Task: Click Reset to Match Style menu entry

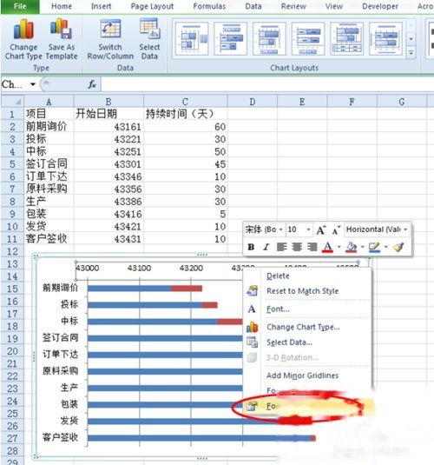Action: 302,291
